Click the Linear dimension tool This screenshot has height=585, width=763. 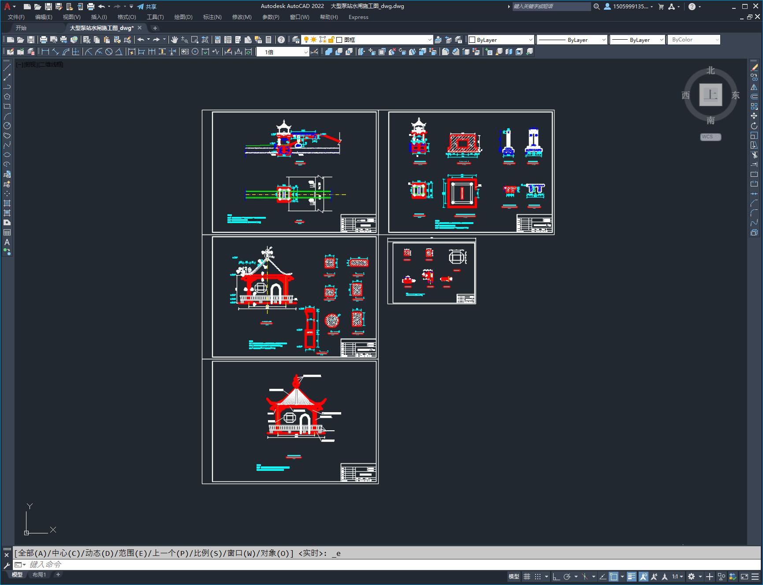coord(45,52)
